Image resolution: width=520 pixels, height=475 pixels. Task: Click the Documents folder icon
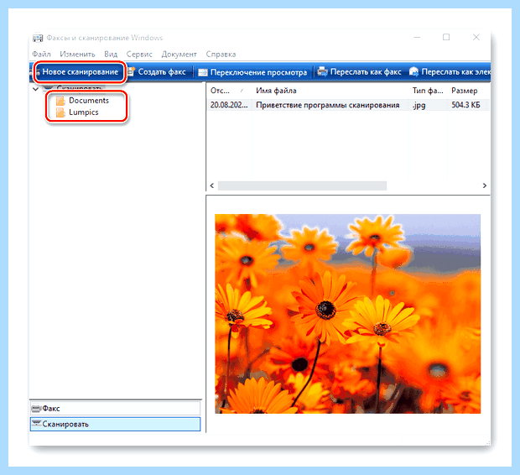[x=60, y=101]
